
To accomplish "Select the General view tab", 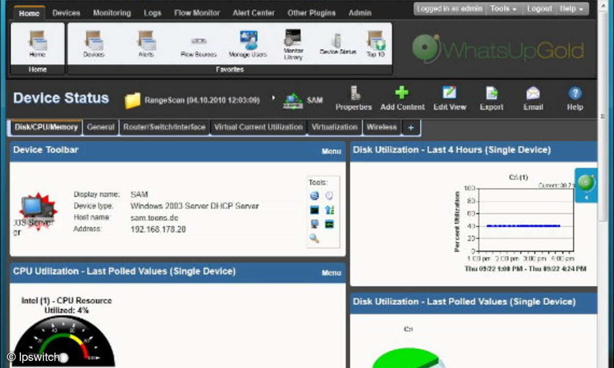I will coord(101,127).
